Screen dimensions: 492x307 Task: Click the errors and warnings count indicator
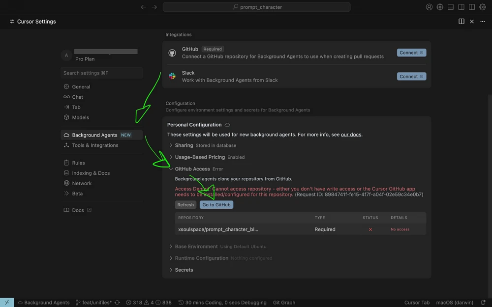tap(149, 303)
